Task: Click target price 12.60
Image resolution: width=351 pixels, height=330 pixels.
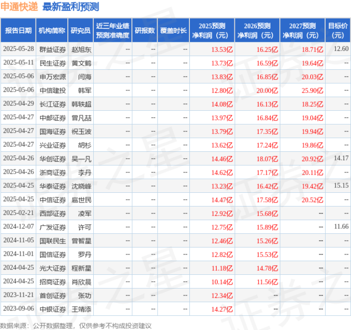Action: (341, 49)
